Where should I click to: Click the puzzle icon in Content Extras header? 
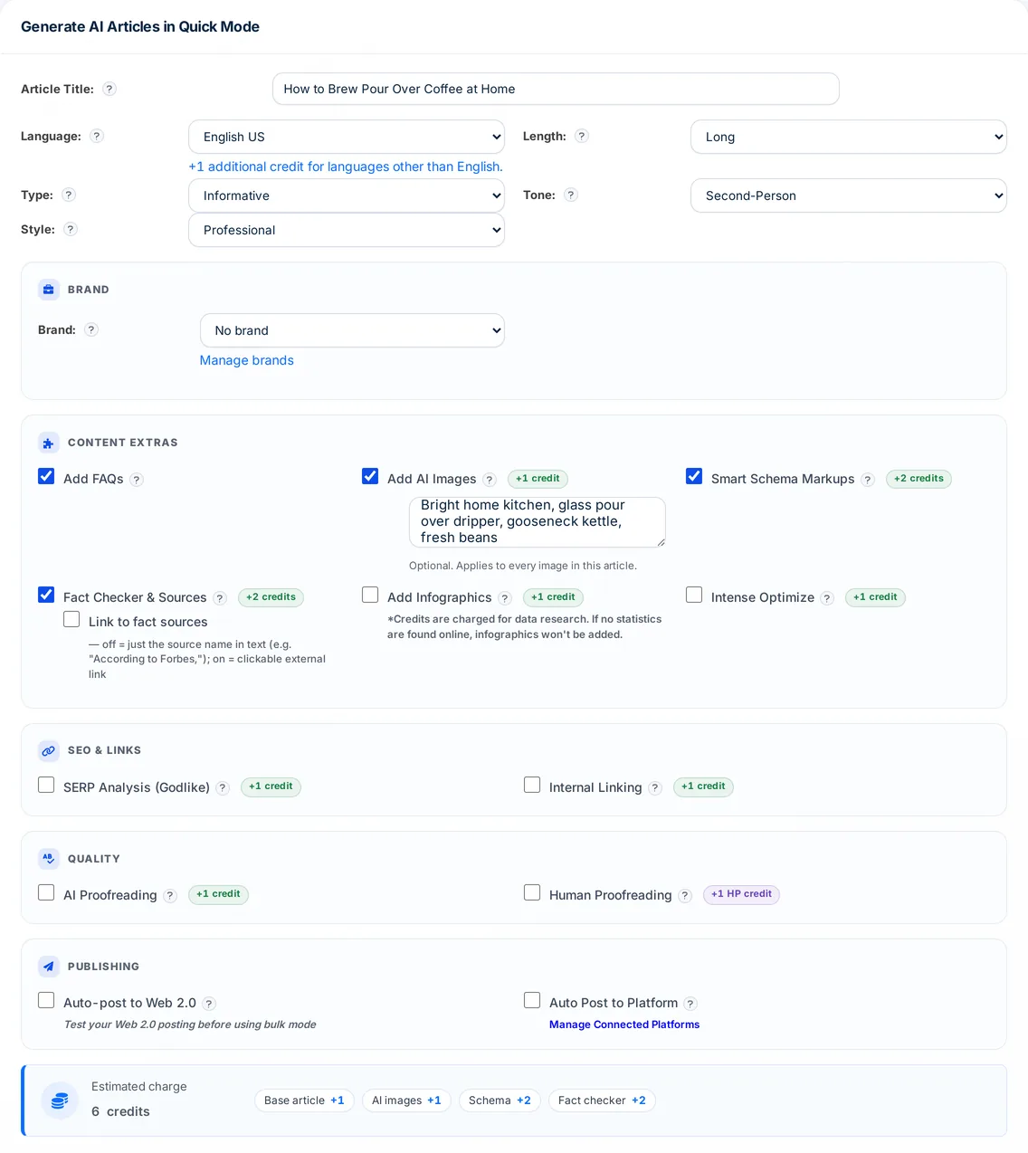click(x=49, y=443)
